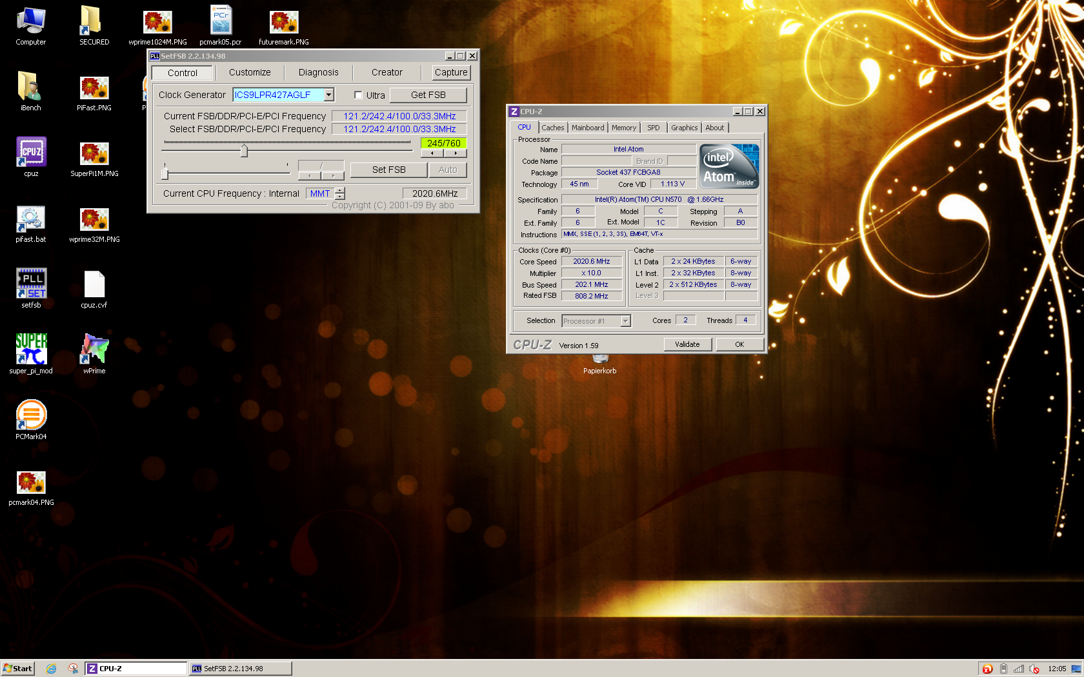Screen dimensions: 1084x677
Task: Open the Computer desktop icon
Action: 30,26
